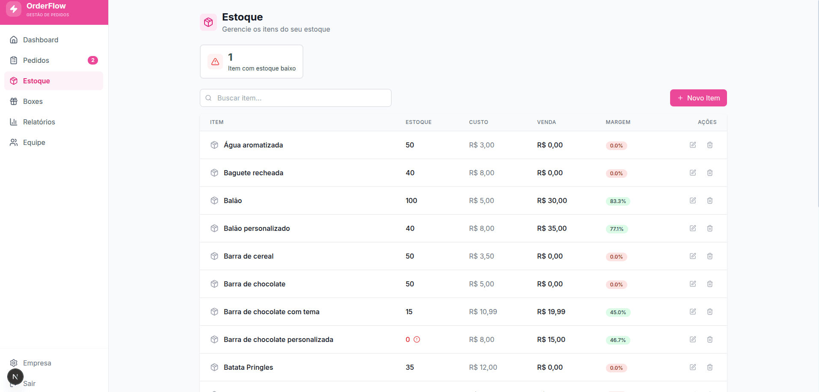Click edit icon for Água aromatizada
The image size is (819, 392).
[692, 145]
